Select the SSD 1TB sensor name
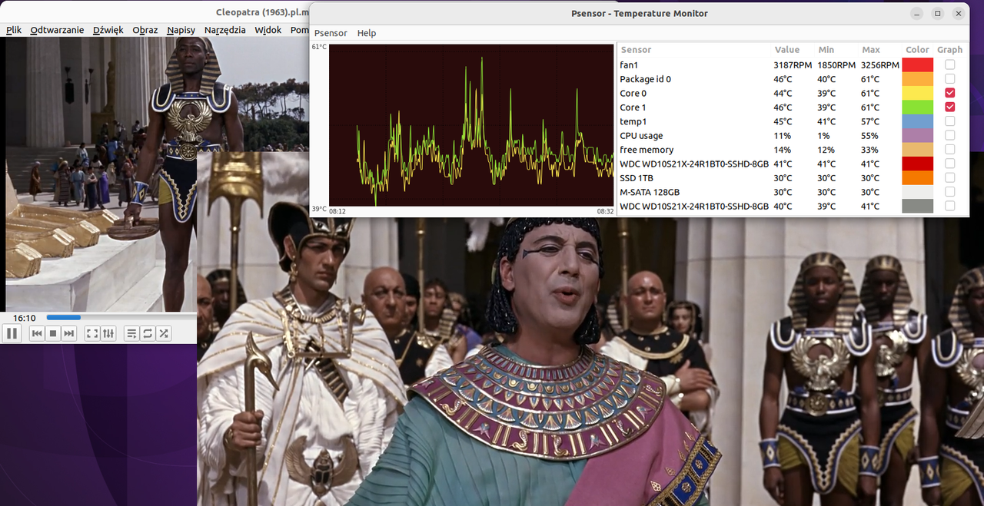The width and height of the screenshot is (984, 506). coord(637,178)
